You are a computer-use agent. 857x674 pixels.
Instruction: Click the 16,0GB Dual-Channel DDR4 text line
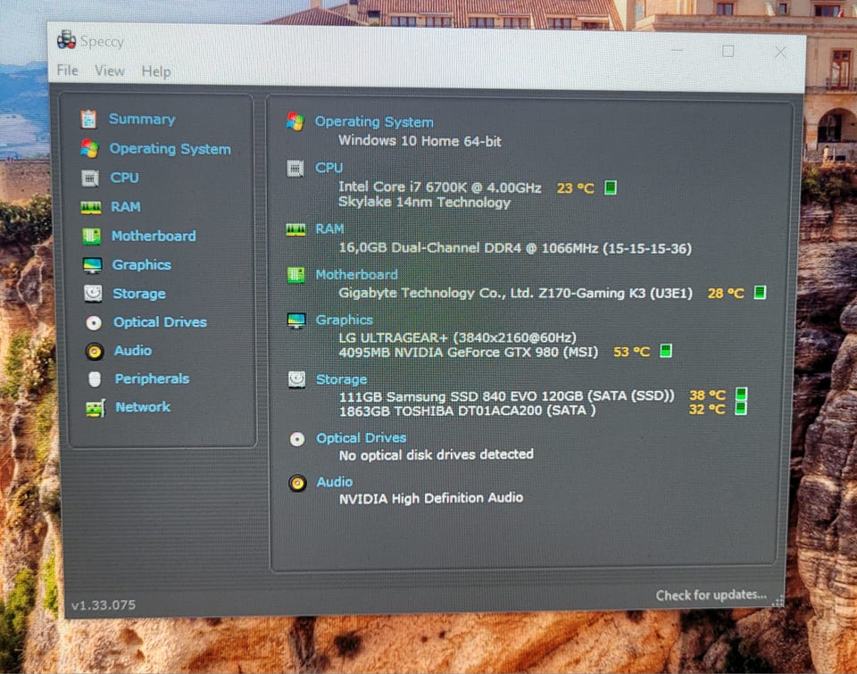click(515, 248)
